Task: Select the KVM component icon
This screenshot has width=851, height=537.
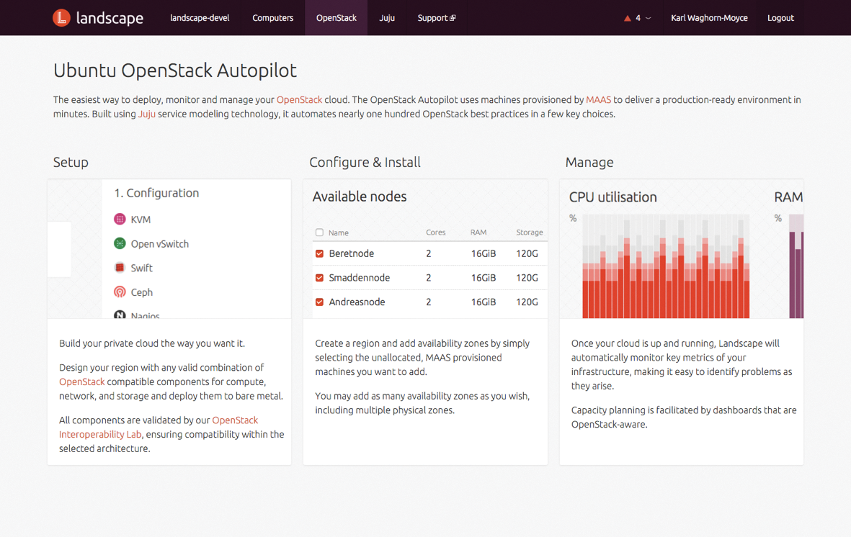Action: (x=120, y=219)
